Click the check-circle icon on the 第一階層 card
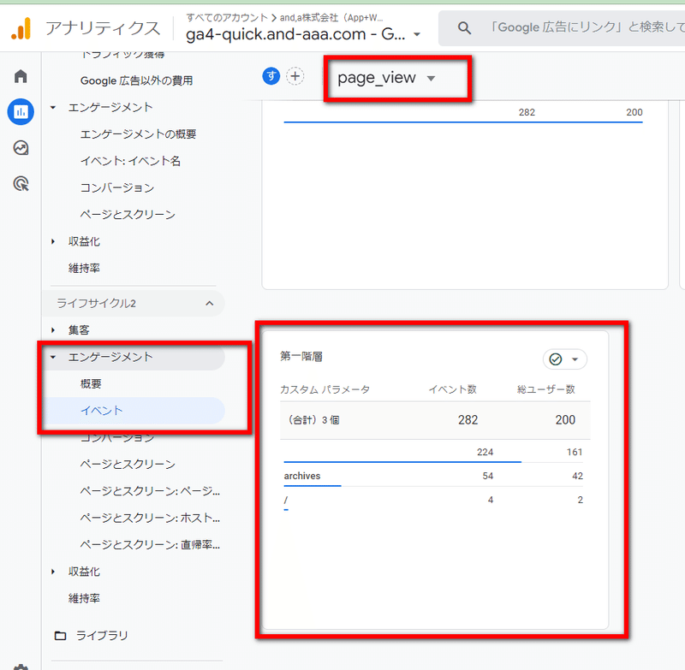The height and width of the screenshot is (670, 685). (x=555, y=359)
